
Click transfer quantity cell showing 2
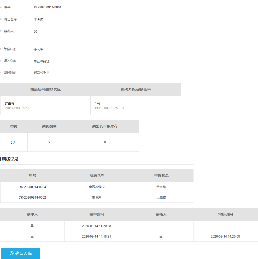click(x=49, y=142)
